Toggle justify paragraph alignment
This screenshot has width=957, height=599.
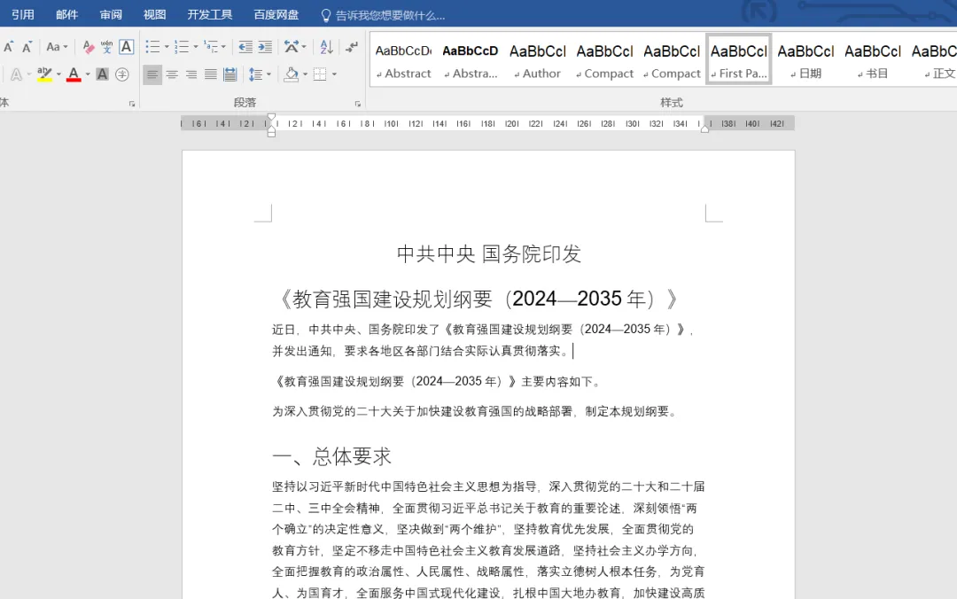pos(211,74)
